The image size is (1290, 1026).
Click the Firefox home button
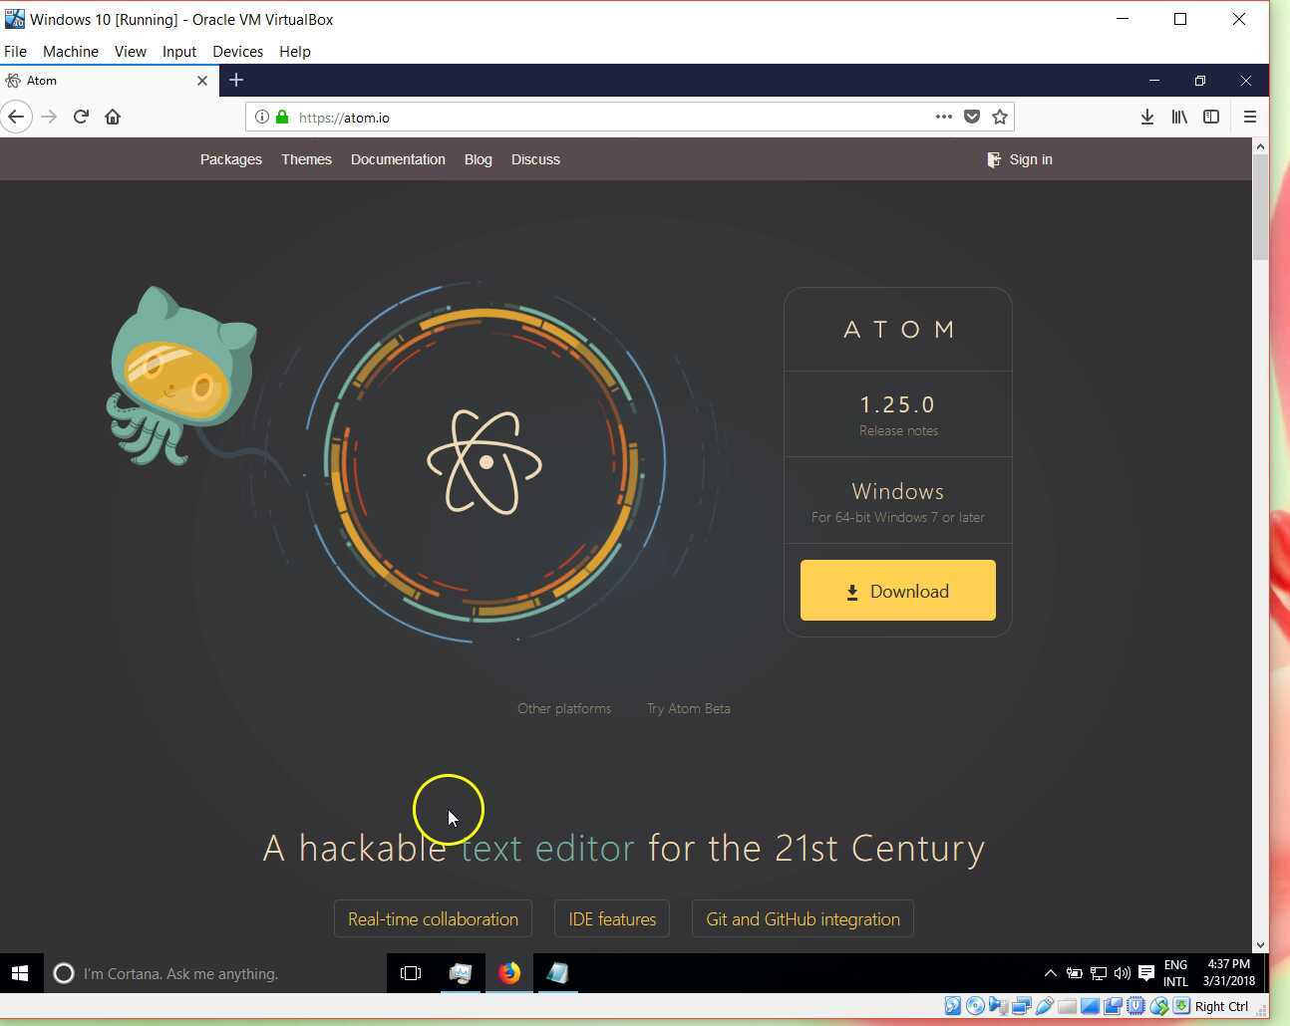coord(113,117)
